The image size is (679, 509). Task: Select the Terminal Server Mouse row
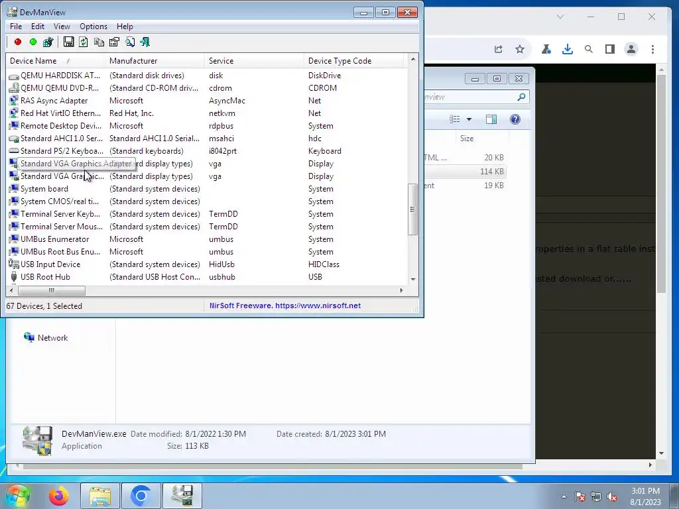point(207,227)
